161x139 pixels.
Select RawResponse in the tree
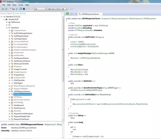20,108
